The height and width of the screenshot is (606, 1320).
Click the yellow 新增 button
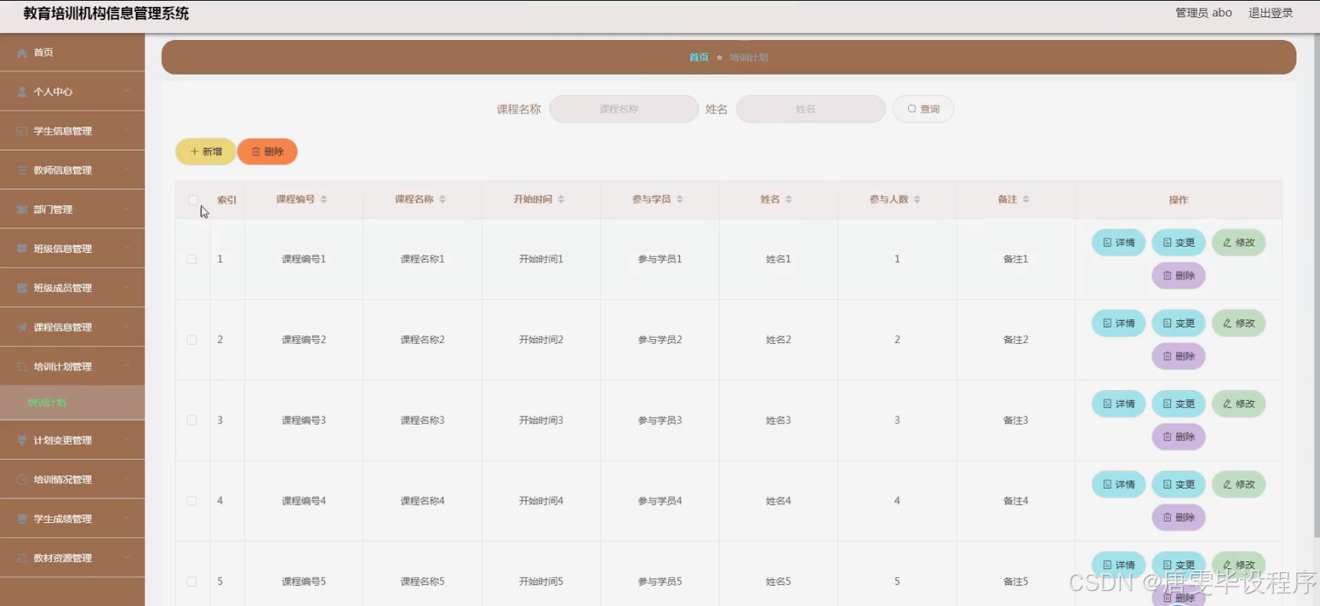pyautogui.click(x=206, y=151)
